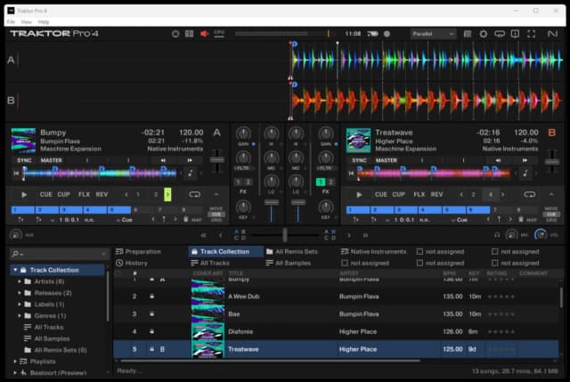
Task: Click Deck B key lock note icon
Action: [525, 174]
